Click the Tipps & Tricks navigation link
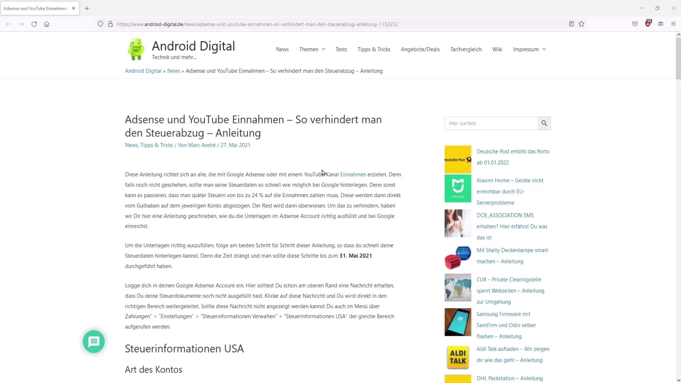The width and height of the screenshot is (681, 383). [x=374, y=49]
